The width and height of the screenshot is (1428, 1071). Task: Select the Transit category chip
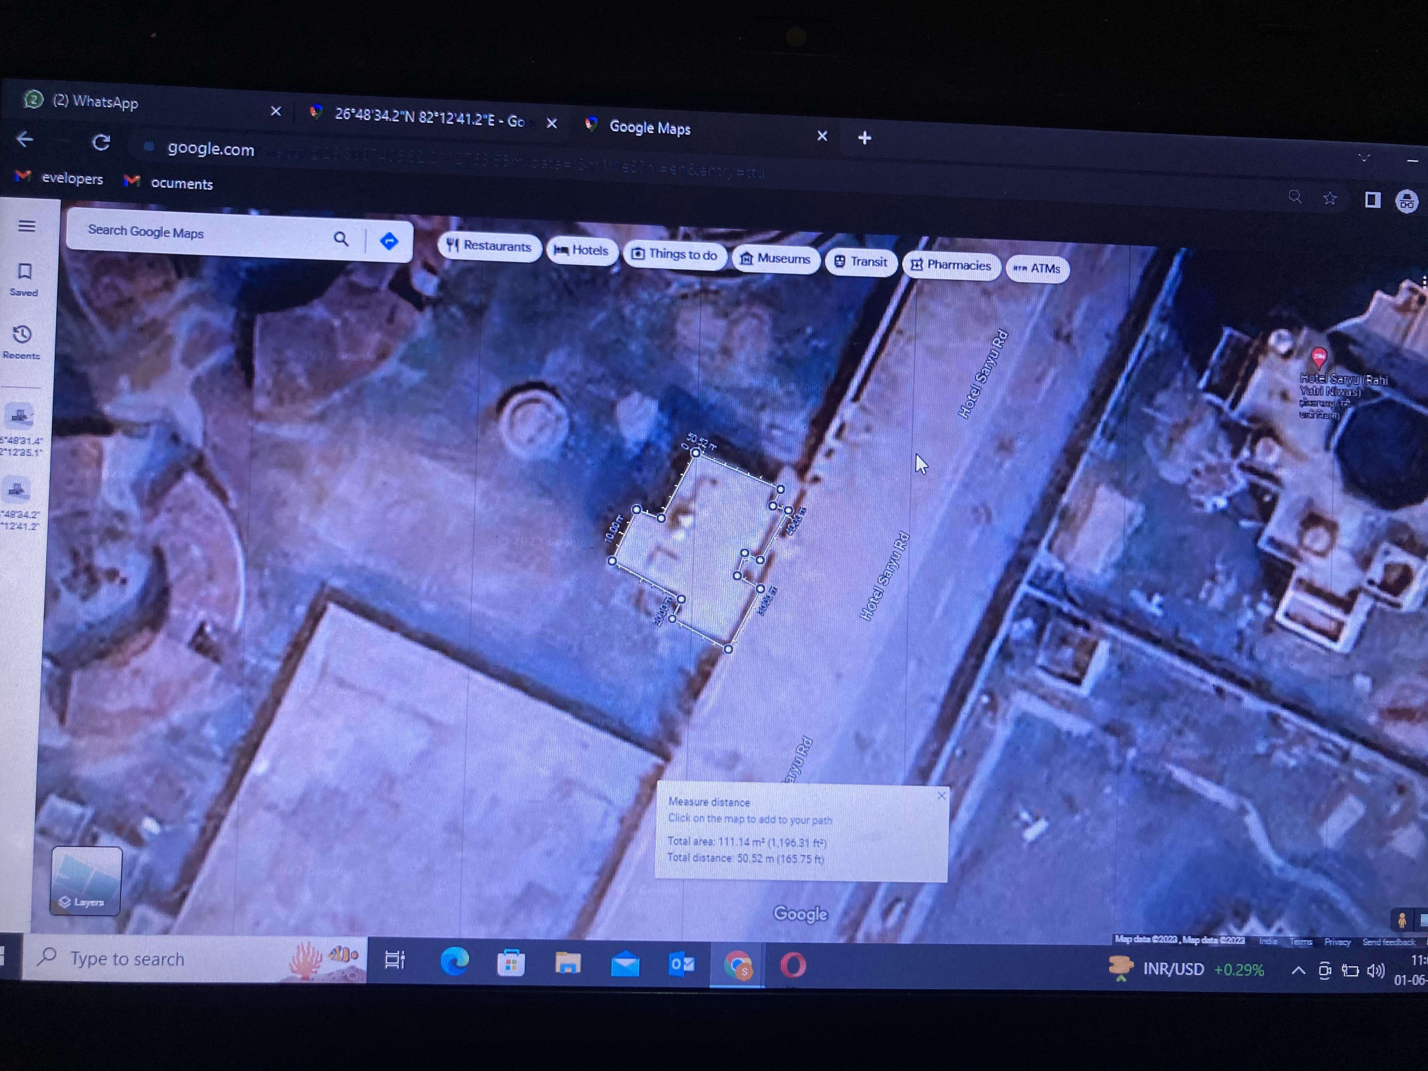pos(861,262)
